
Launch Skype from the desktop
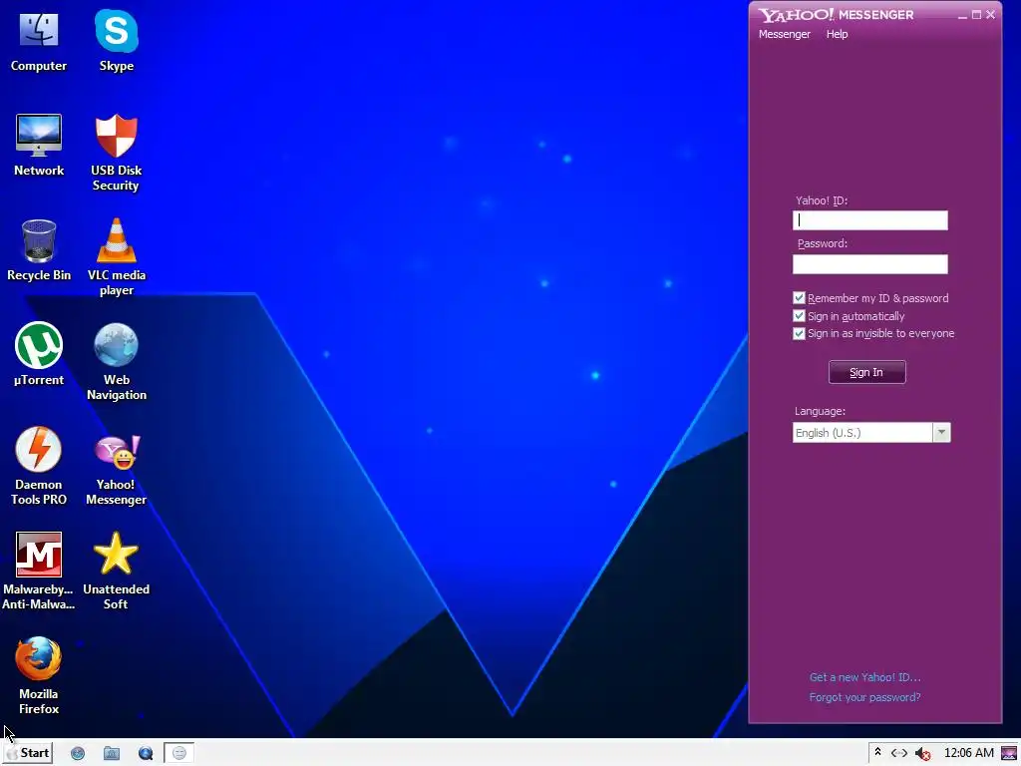pos(116,42)
